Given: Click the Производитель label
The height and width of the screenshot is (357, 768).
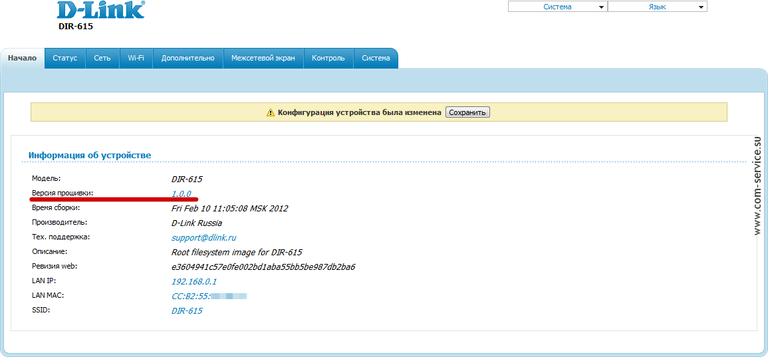Looking at the screenshot, I should 59,222.
